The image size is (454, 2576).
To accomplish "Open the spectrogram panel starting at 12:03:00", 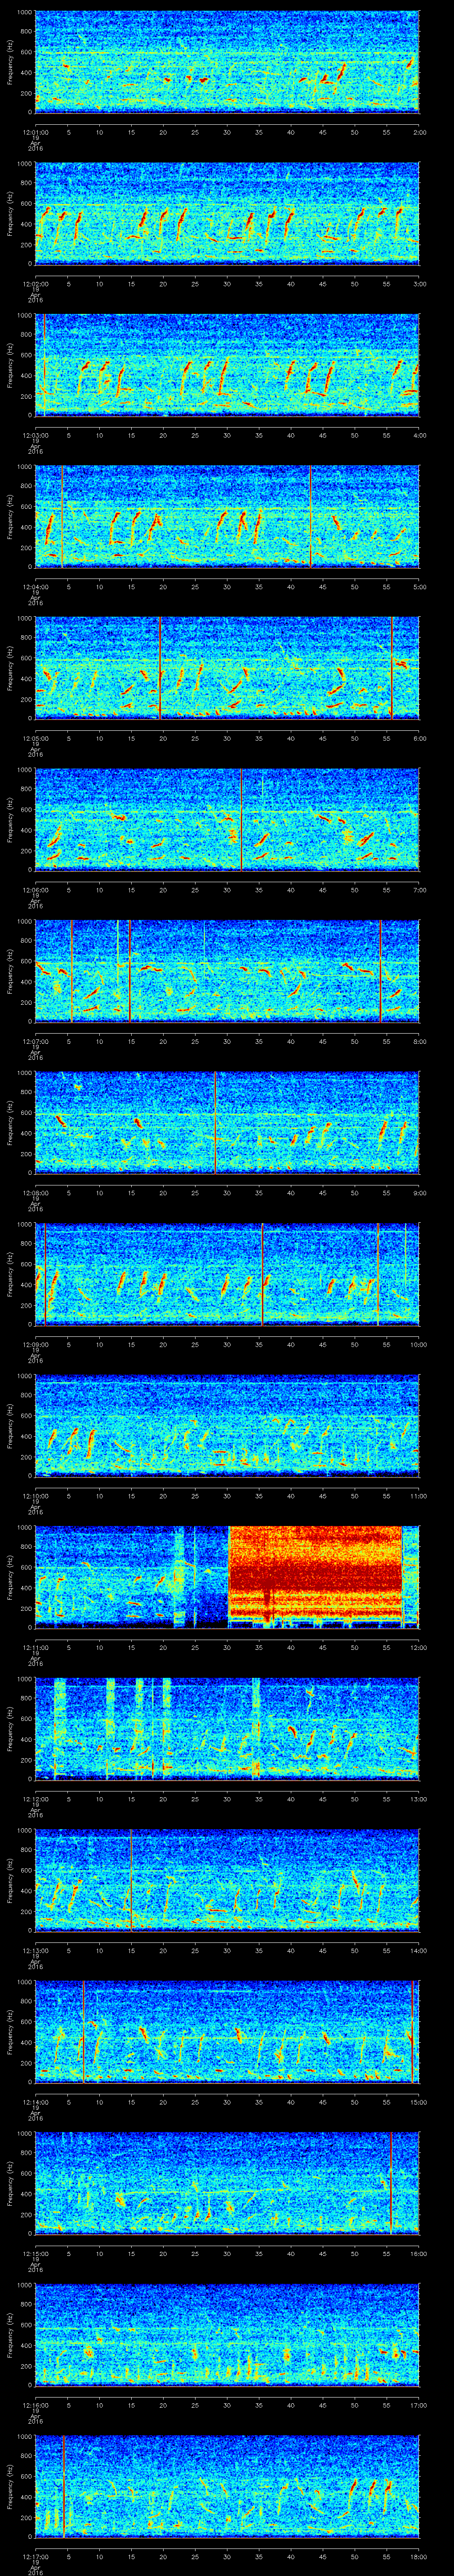I will tap(227, 364).
